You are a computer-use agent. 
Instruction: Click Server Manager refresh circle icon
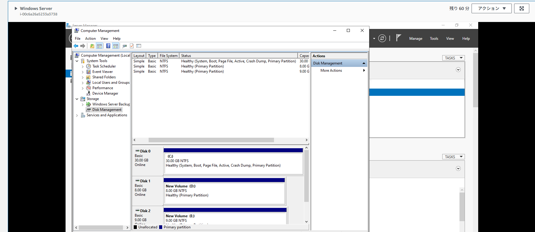pos(382,38)
